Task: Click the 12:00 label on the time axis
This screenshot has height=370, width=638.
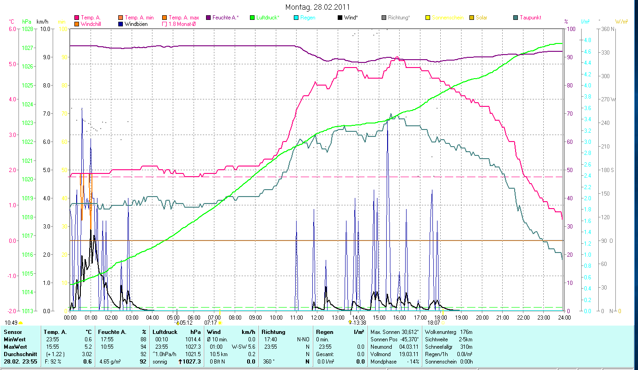Action: coord(317,317)
